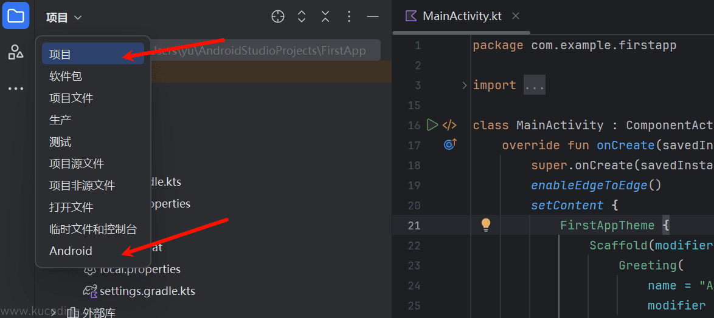
Task: Click the FirstAppTheme text on line 21
Action: [x=607, y=225]
